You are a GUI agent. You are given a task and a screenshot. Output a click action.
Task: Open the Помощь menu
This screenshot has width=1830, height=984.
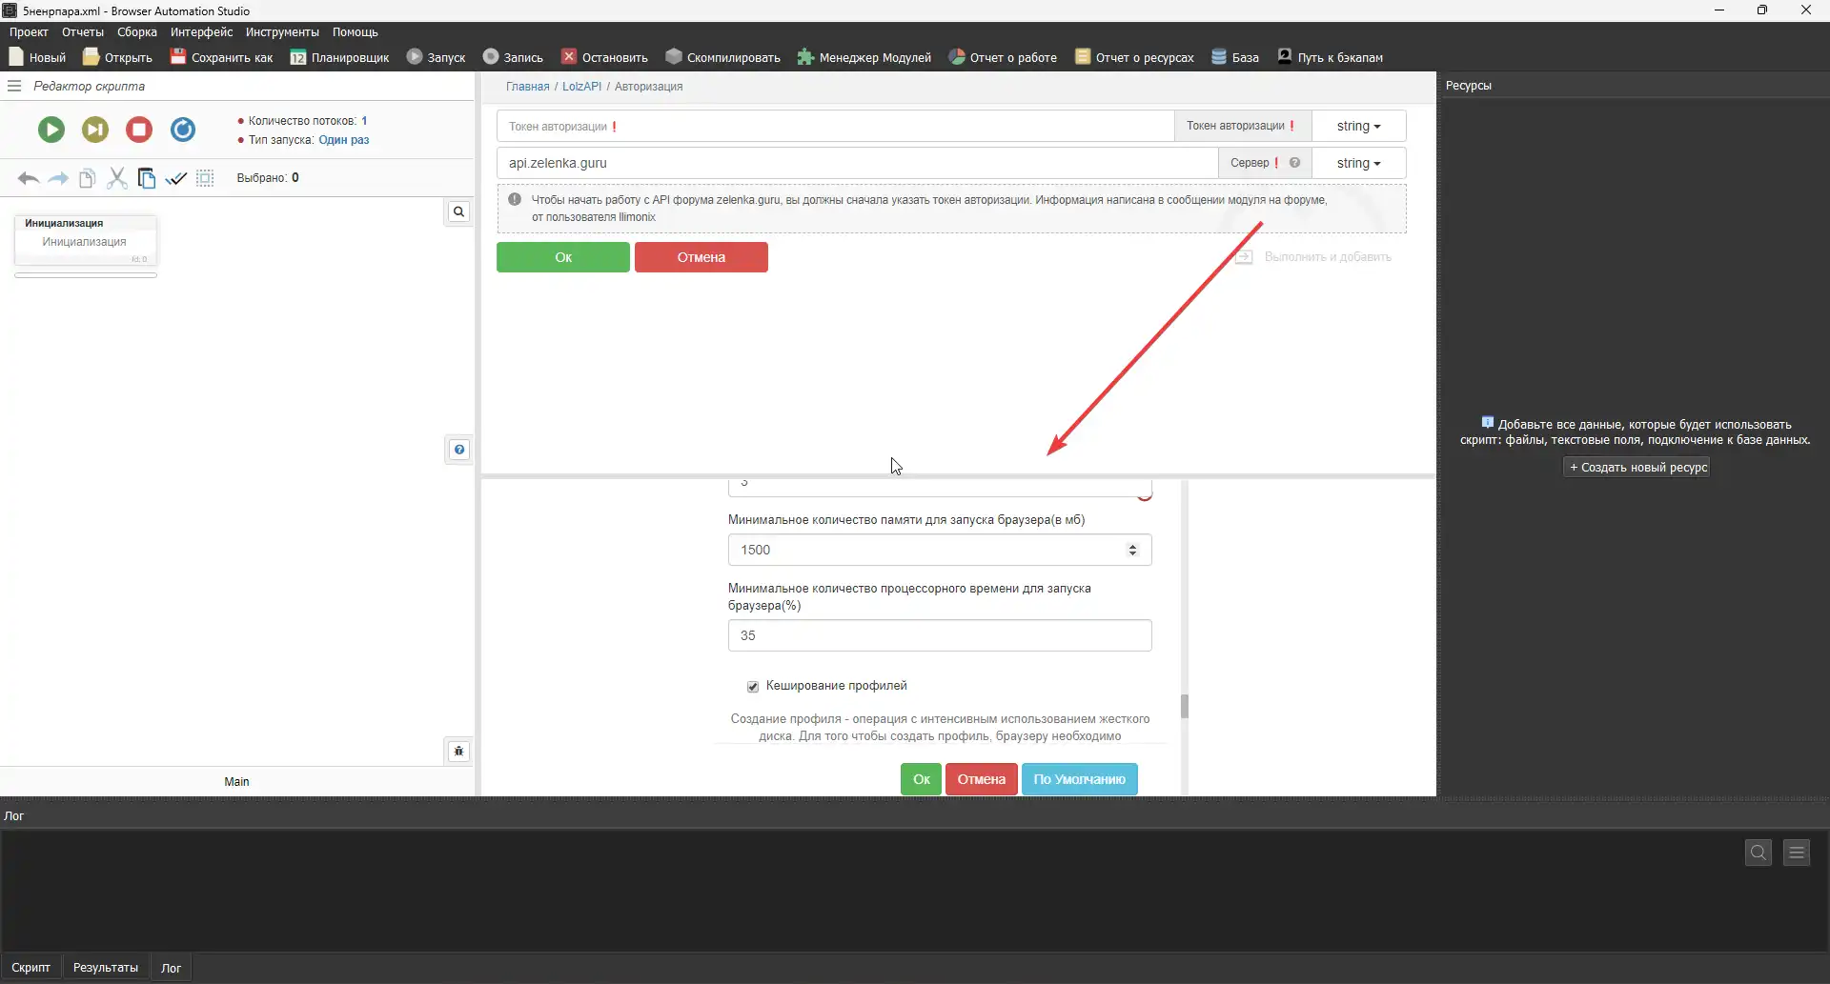tap(355, 32)
